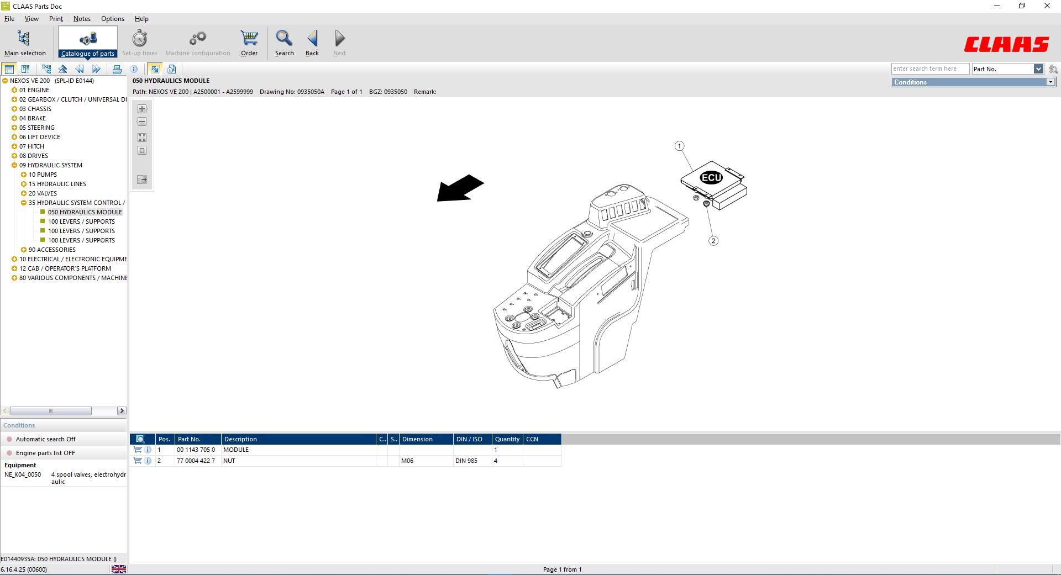Click the Order shopping cart icon
The image size is (1061, 575).
click(x=249, y=41)
